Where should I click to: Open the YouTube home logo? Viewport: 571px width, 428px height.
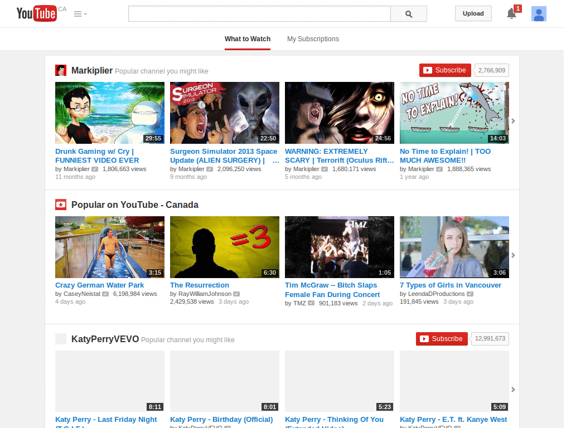(x=37, y=13)
